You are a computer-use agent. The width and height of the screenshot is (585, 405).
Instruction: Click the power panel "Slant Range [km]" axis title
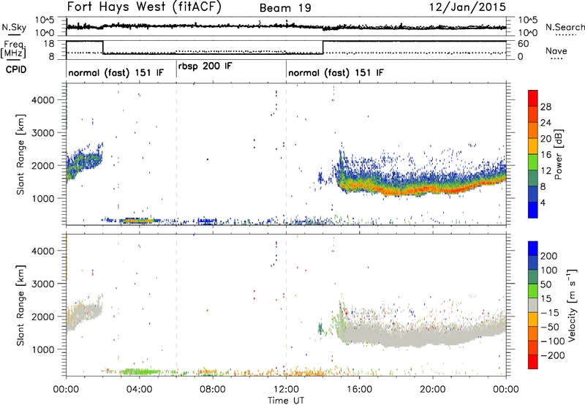click(x=20, y=154)
